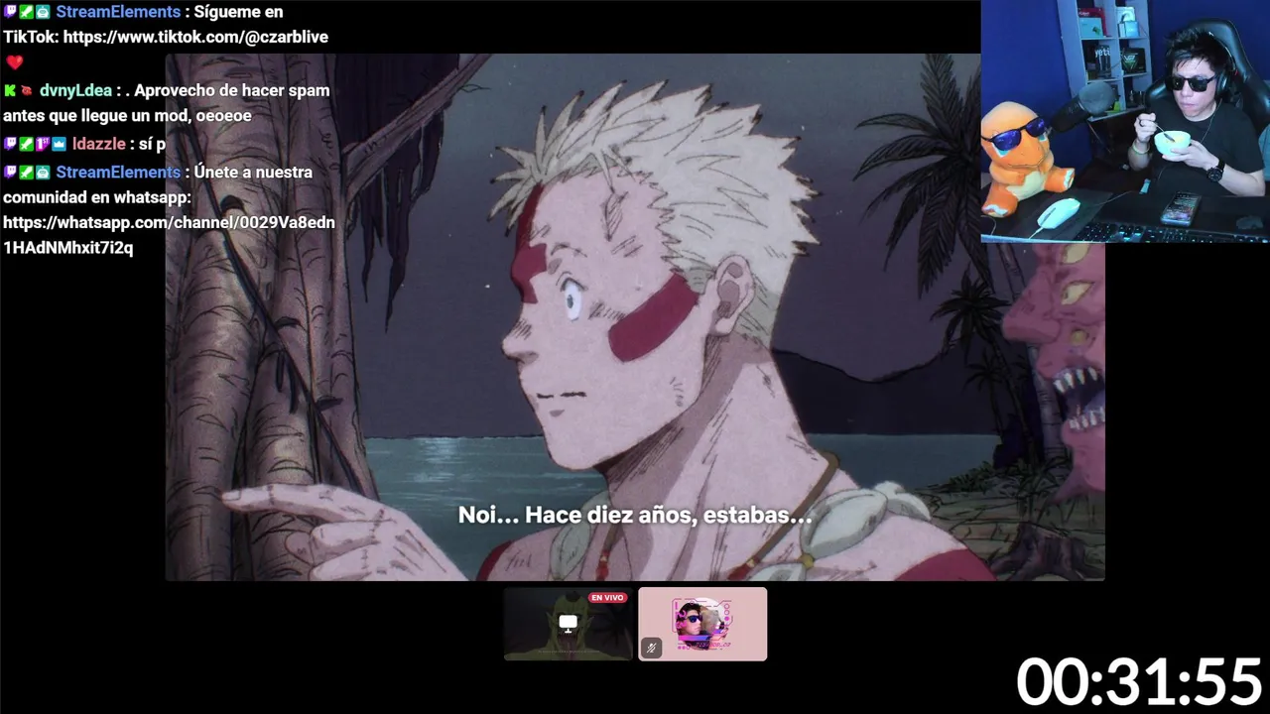Click the robot bot badge on the whatsapp message
This screenshot has width=1270, height=714.
43,172
